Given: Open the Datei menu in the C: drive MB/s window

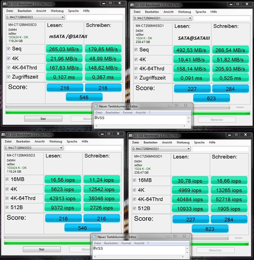Looking at the screenshot, I should pos(10,11).
